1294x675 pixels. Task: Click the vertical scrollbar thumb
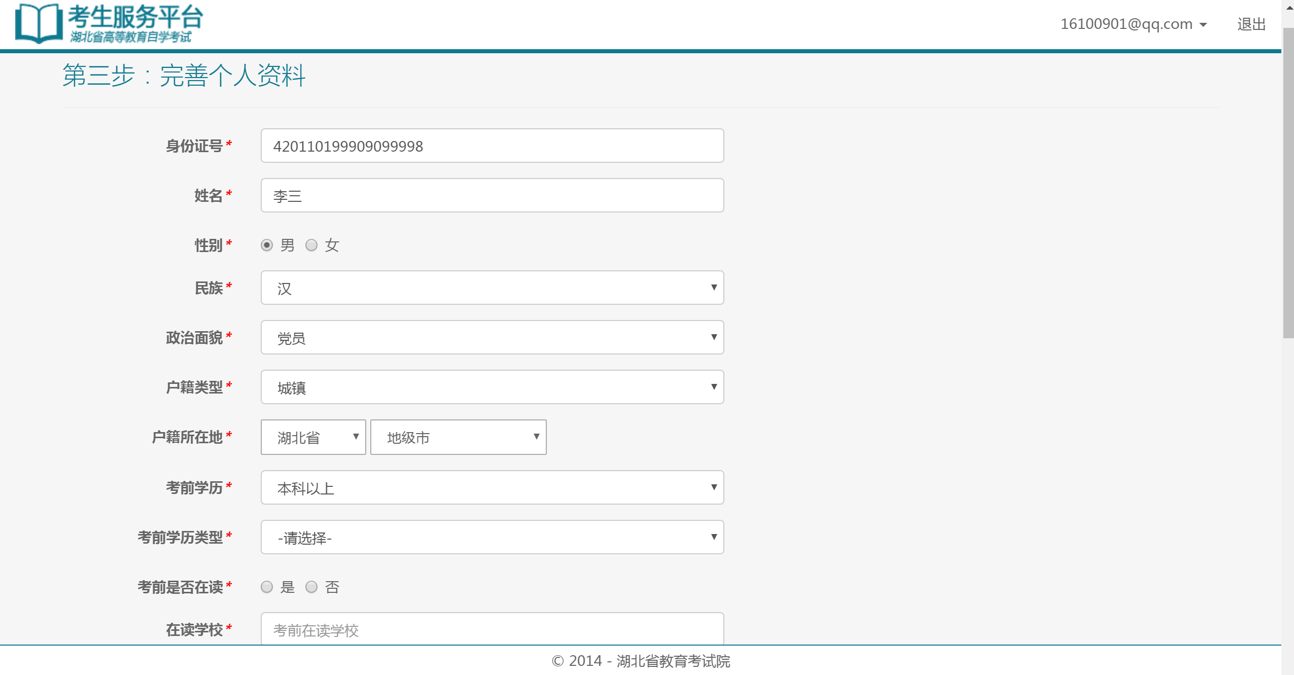(1288, 183)
